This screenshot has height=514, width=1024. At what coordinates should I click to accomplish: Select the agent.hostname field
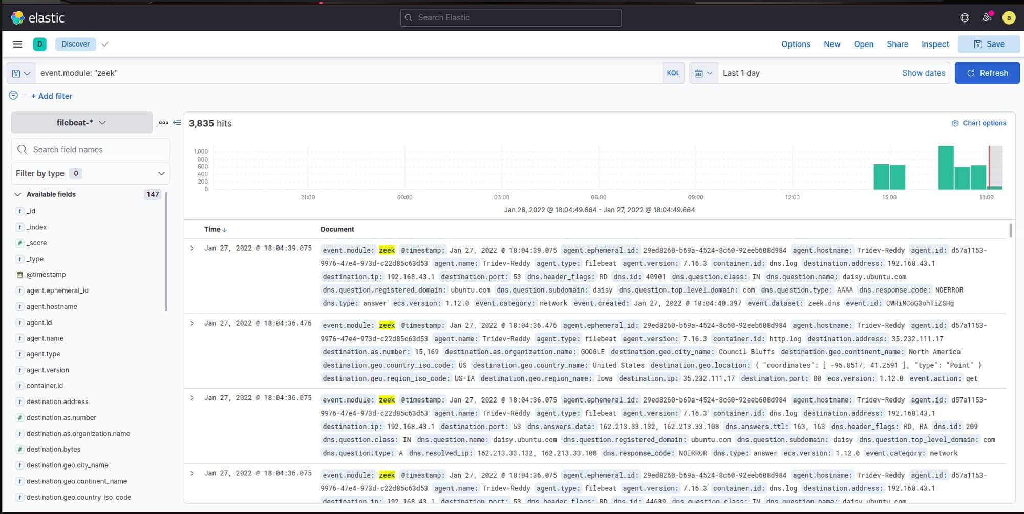pos(52,306)
